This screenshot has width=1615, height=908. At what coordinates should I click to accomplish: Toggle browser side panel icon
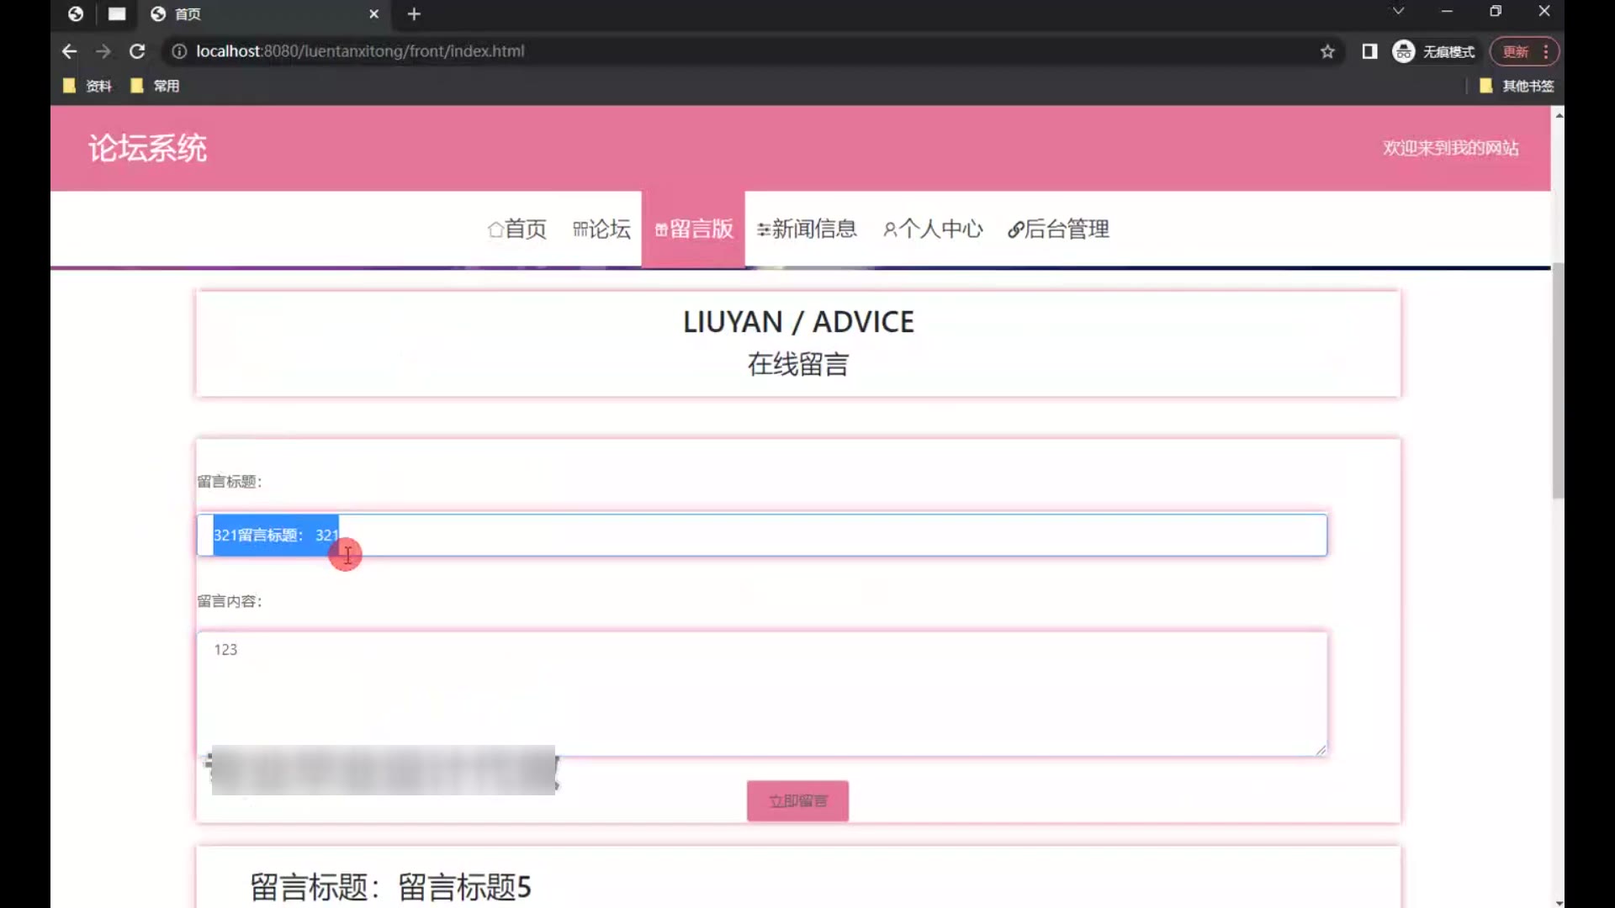1369,51
